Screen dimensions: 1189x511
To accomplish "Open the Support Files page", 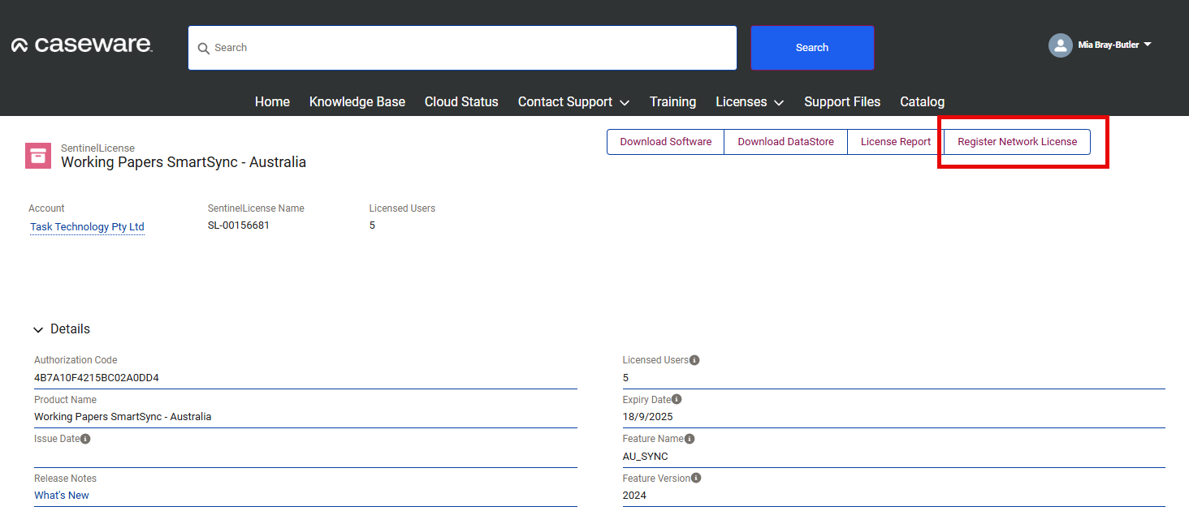I will point(842,101).
